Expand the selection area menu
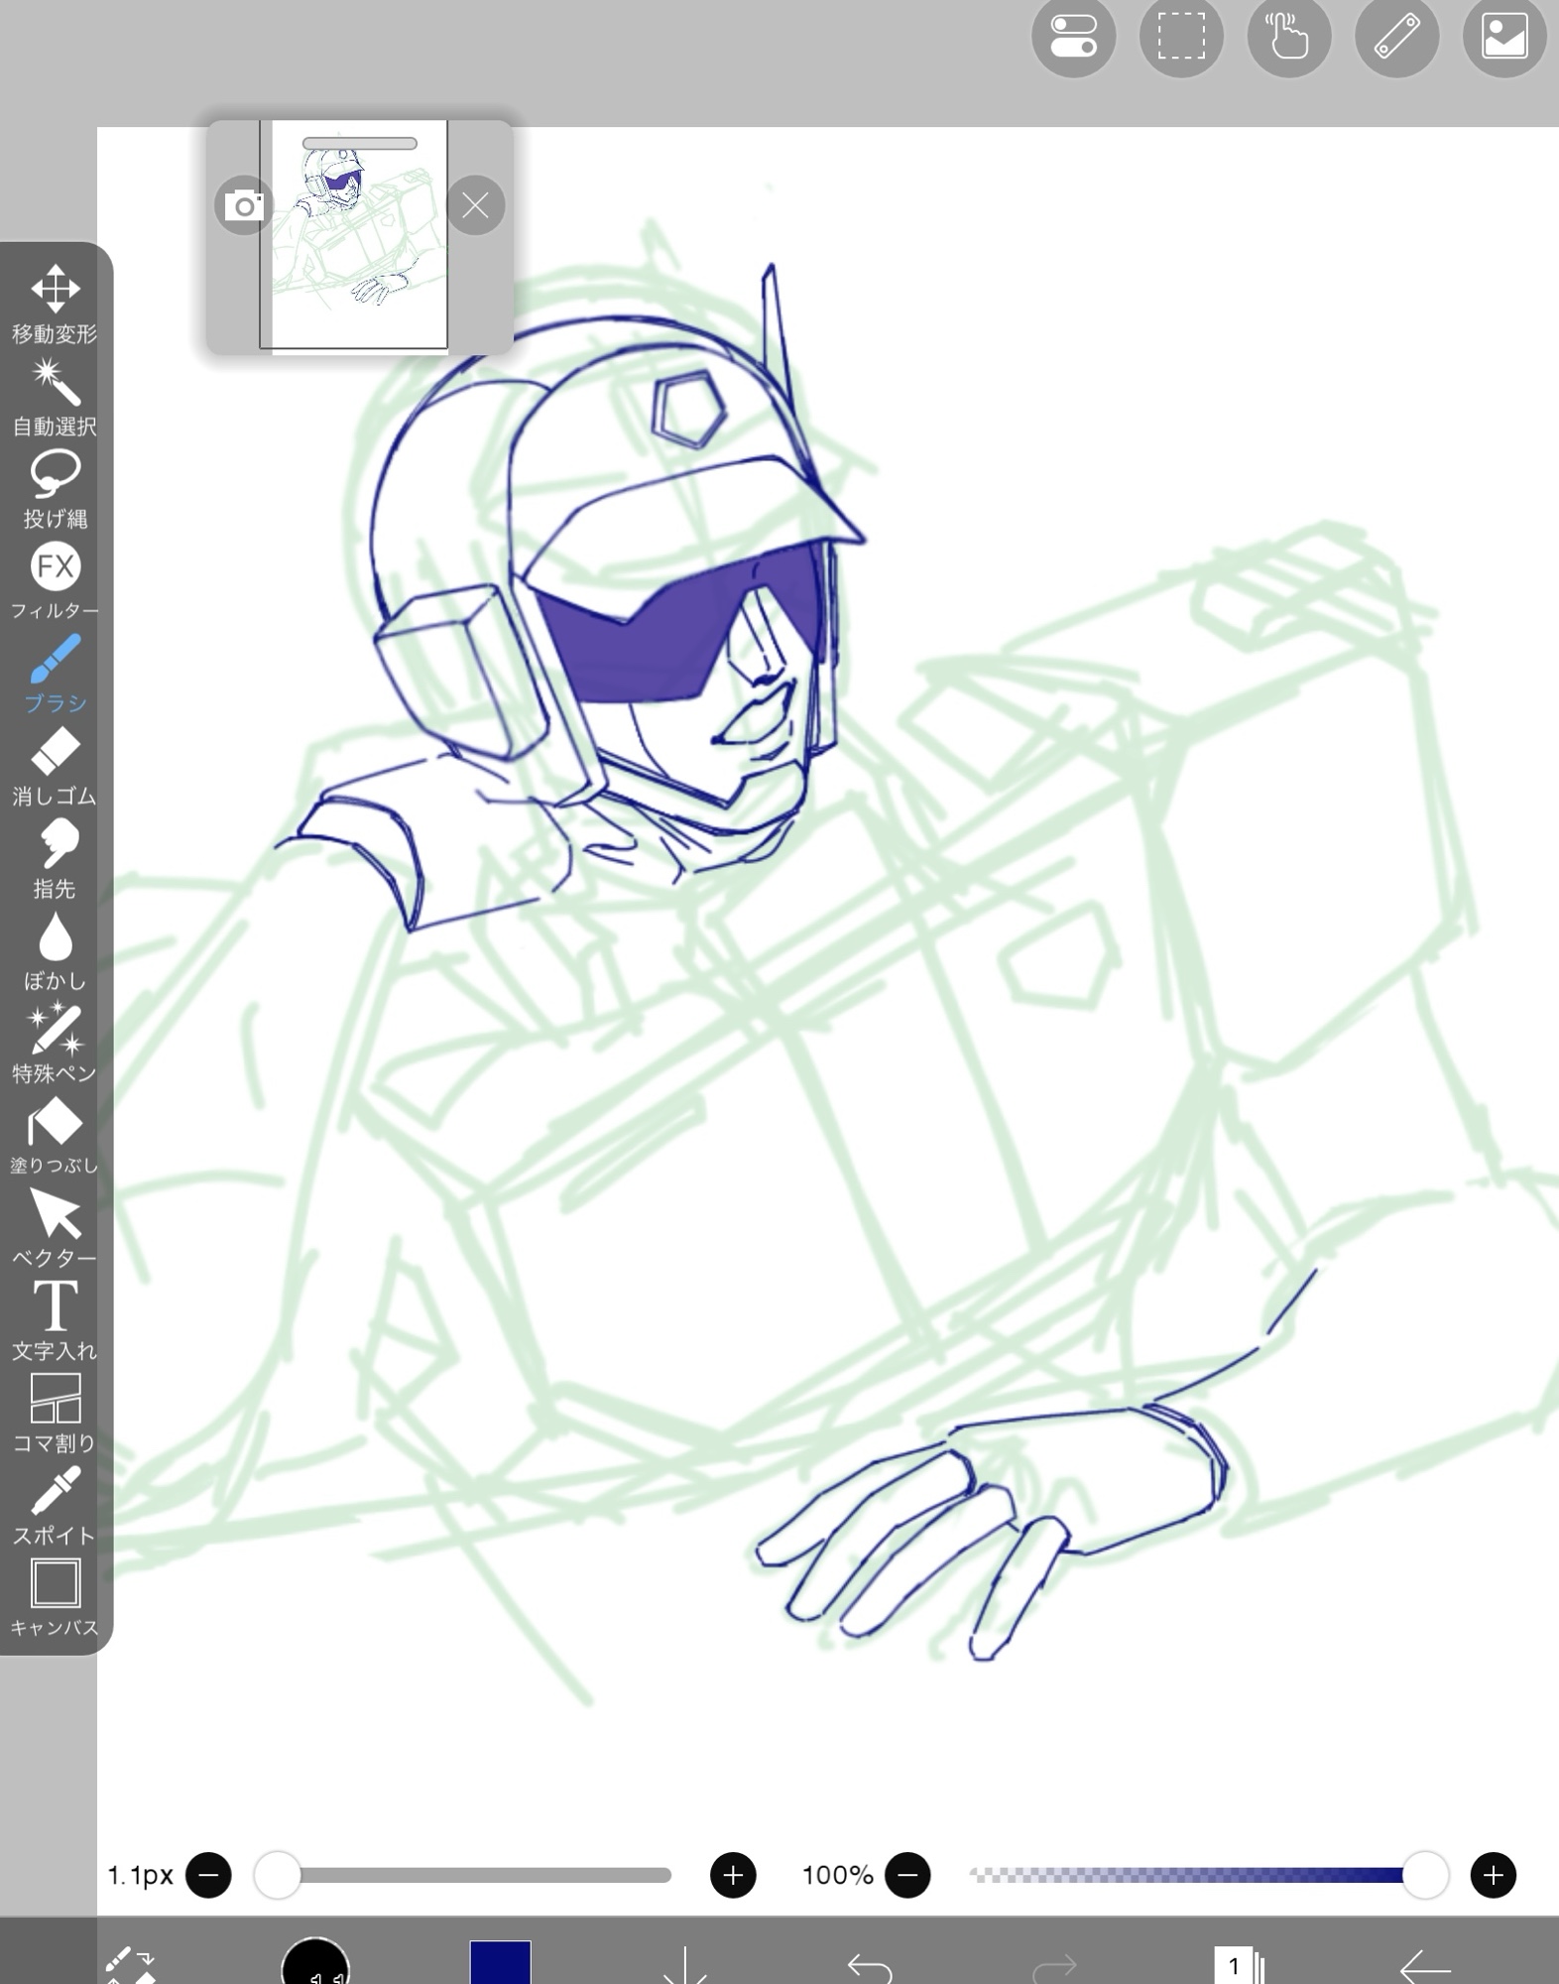 1181,37
